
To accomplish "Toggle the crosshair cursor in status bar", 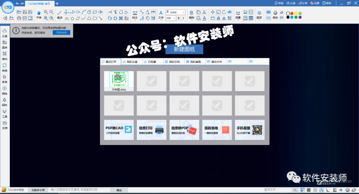I will click(341, 190).
